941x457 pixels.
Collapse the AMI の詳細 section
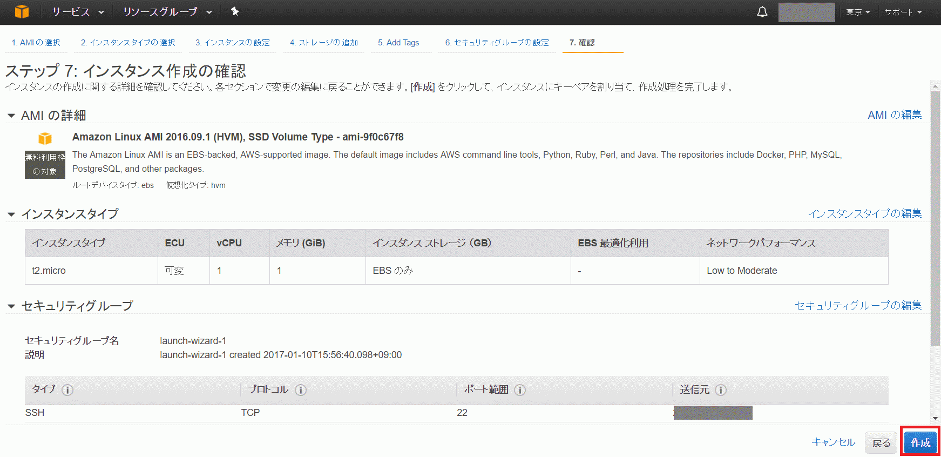11,116
